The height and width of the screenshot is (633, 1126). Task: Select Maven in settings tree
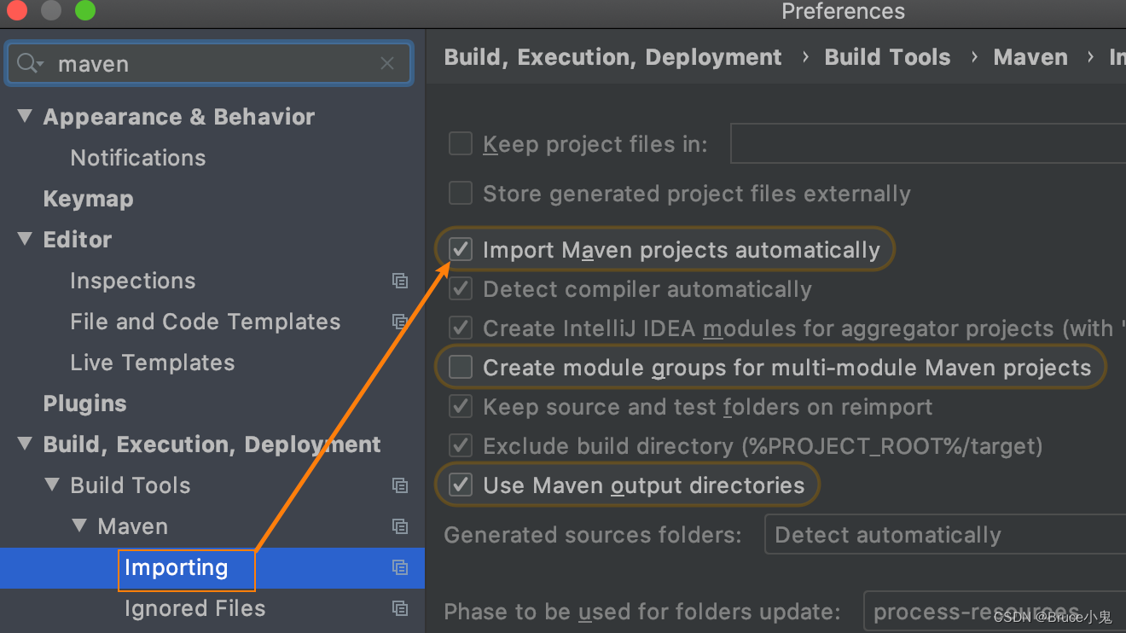[x=133, y=526]
